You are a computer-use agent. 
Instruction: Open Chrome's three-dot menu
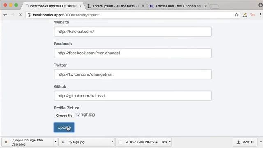[x=260, y=15]
